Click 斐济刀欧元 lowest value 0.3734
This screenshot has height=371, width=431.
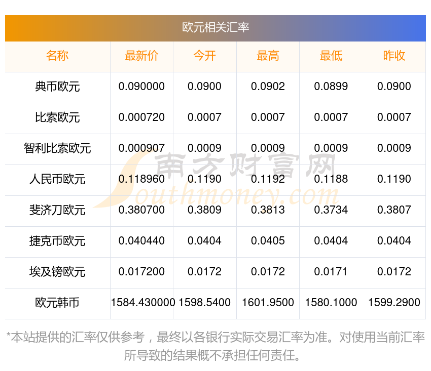pyautogui.click(x=331, y=210)
